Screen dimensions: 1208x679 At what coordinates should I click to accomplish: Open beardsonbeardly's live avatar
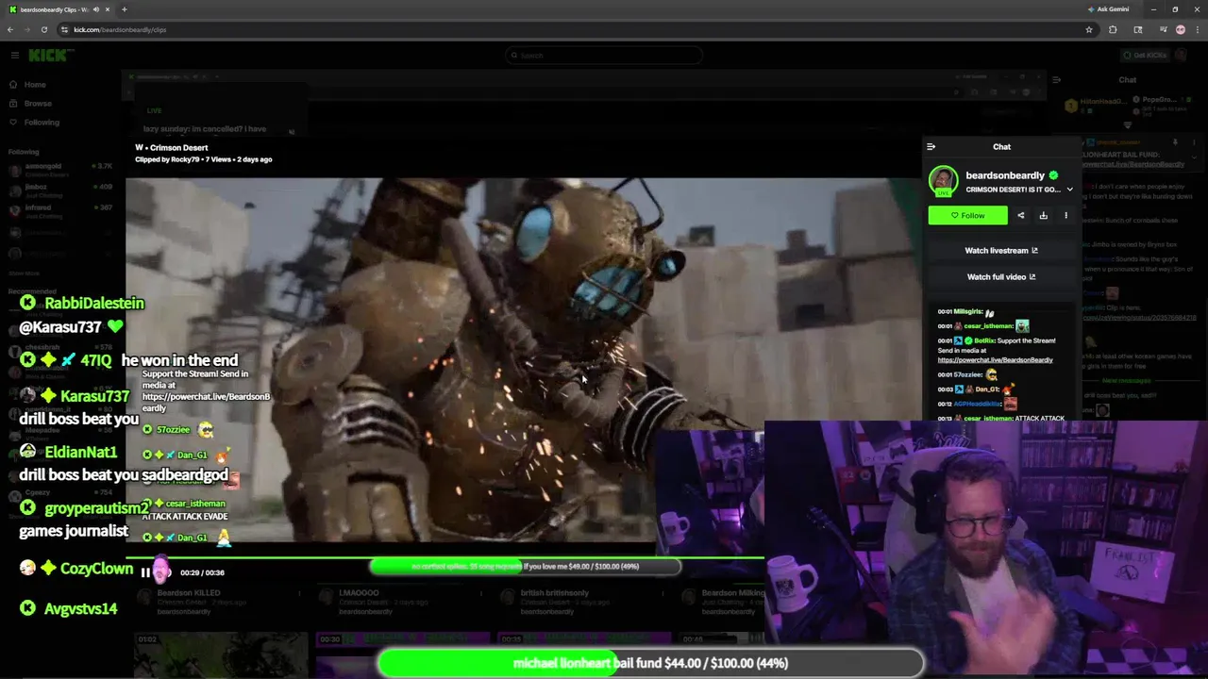(943, 180)
